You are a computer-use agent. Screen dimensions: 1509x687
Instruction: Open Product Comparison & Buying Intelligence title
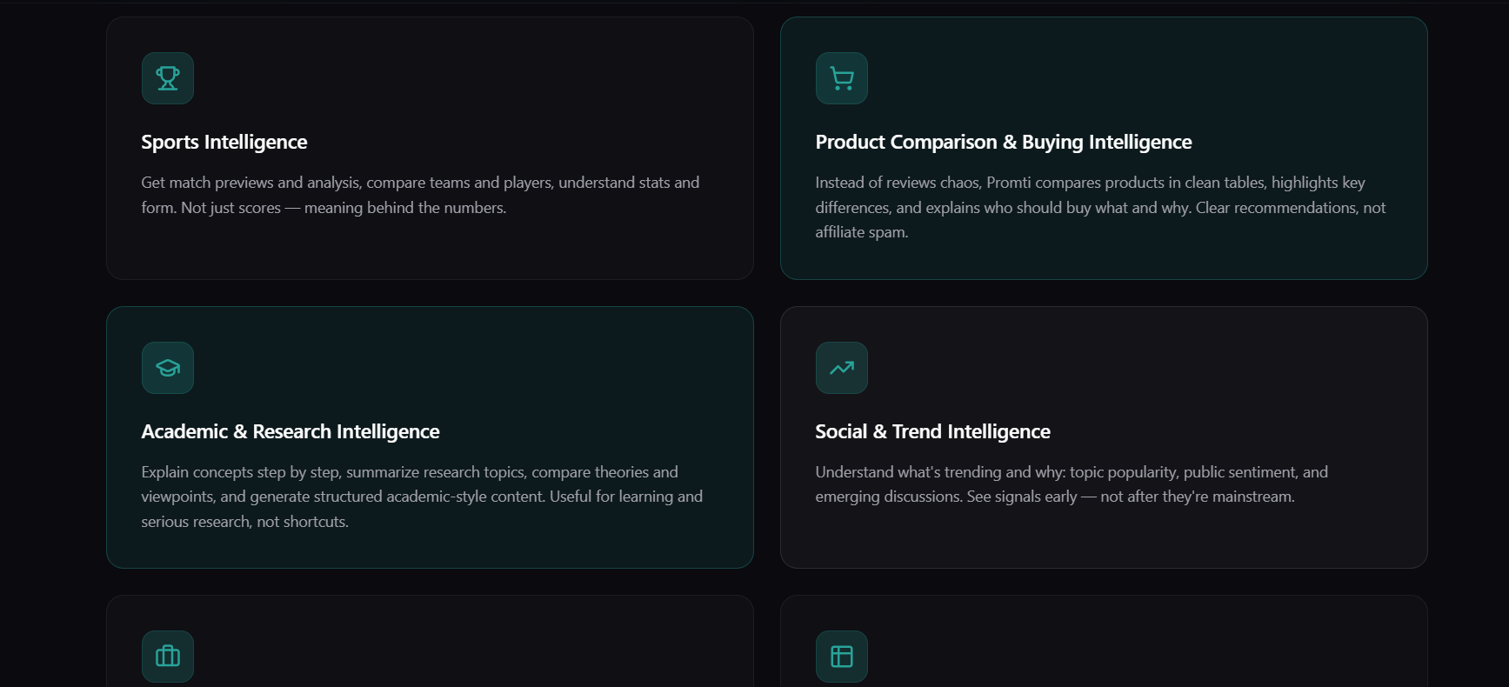point(1003,142)
